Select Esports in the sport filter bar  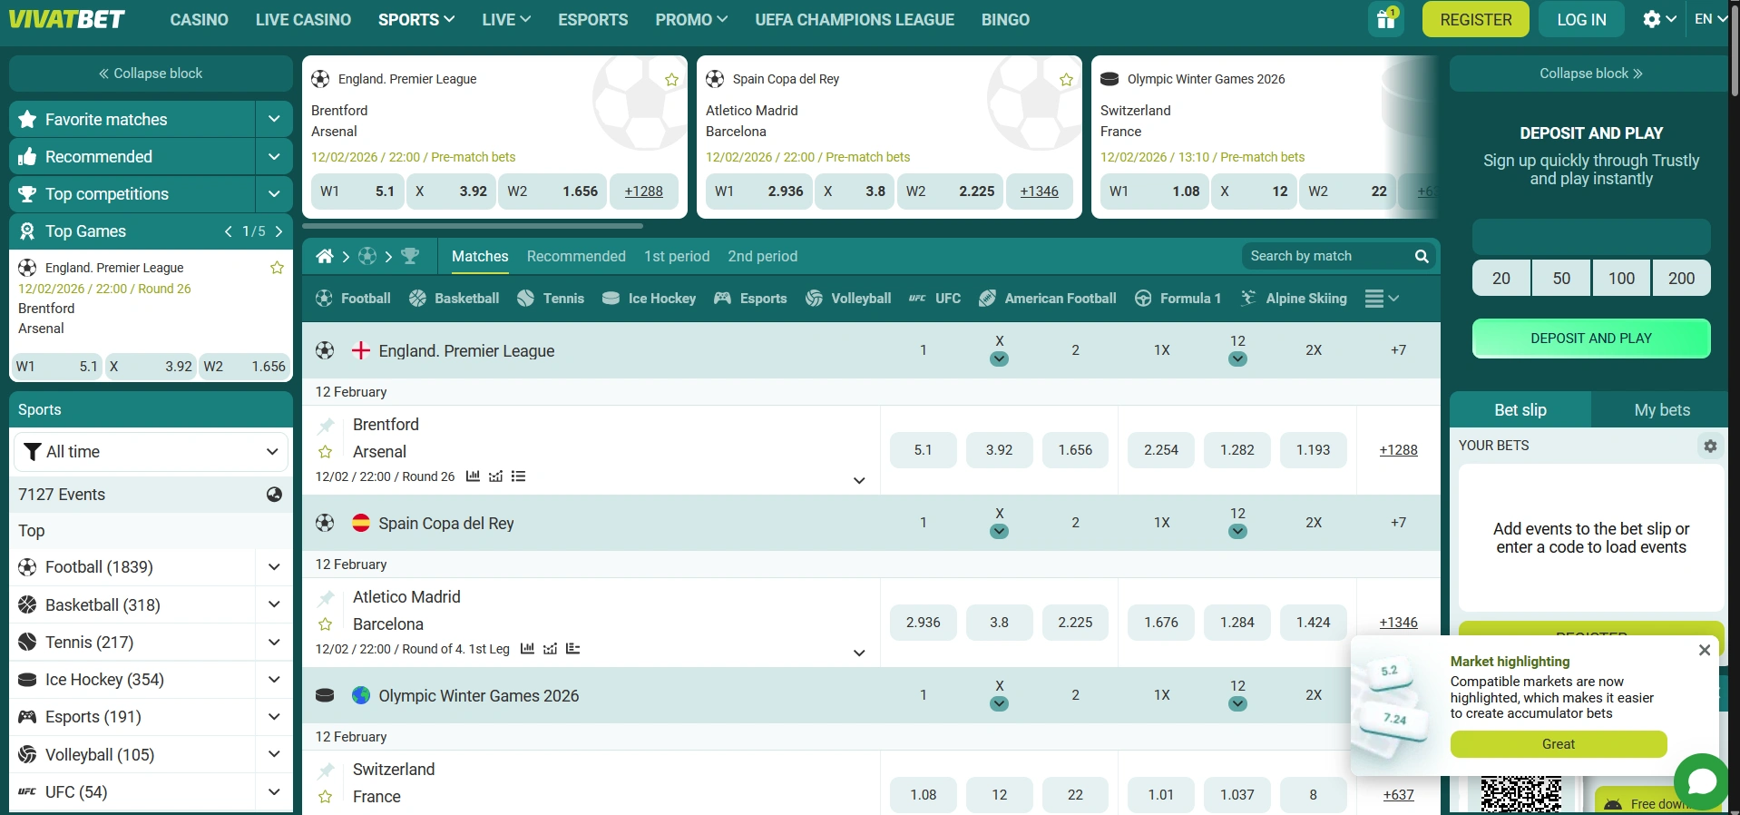point(750,299)
